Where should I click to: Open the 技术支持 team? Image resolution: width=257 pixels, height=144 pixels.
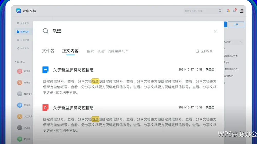click(25, 94)
